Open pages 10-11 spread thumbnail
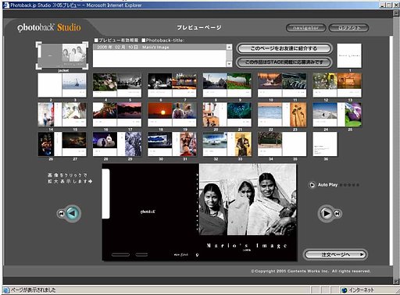The image size is (400, 295). point(282,85)
